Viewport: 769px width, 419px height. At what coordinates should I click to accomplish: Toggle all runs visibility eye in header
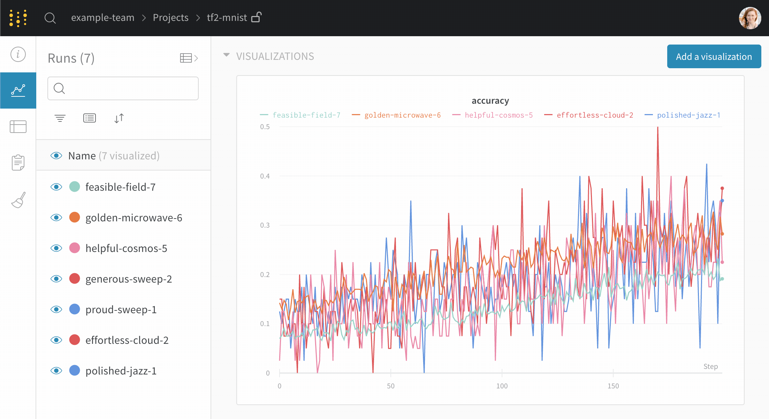pos(56,156)
